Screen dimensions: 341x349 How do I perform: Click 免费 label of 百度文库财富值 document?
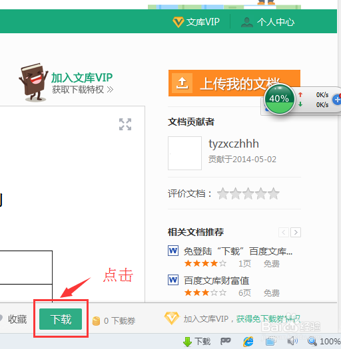tap(272, 293)
